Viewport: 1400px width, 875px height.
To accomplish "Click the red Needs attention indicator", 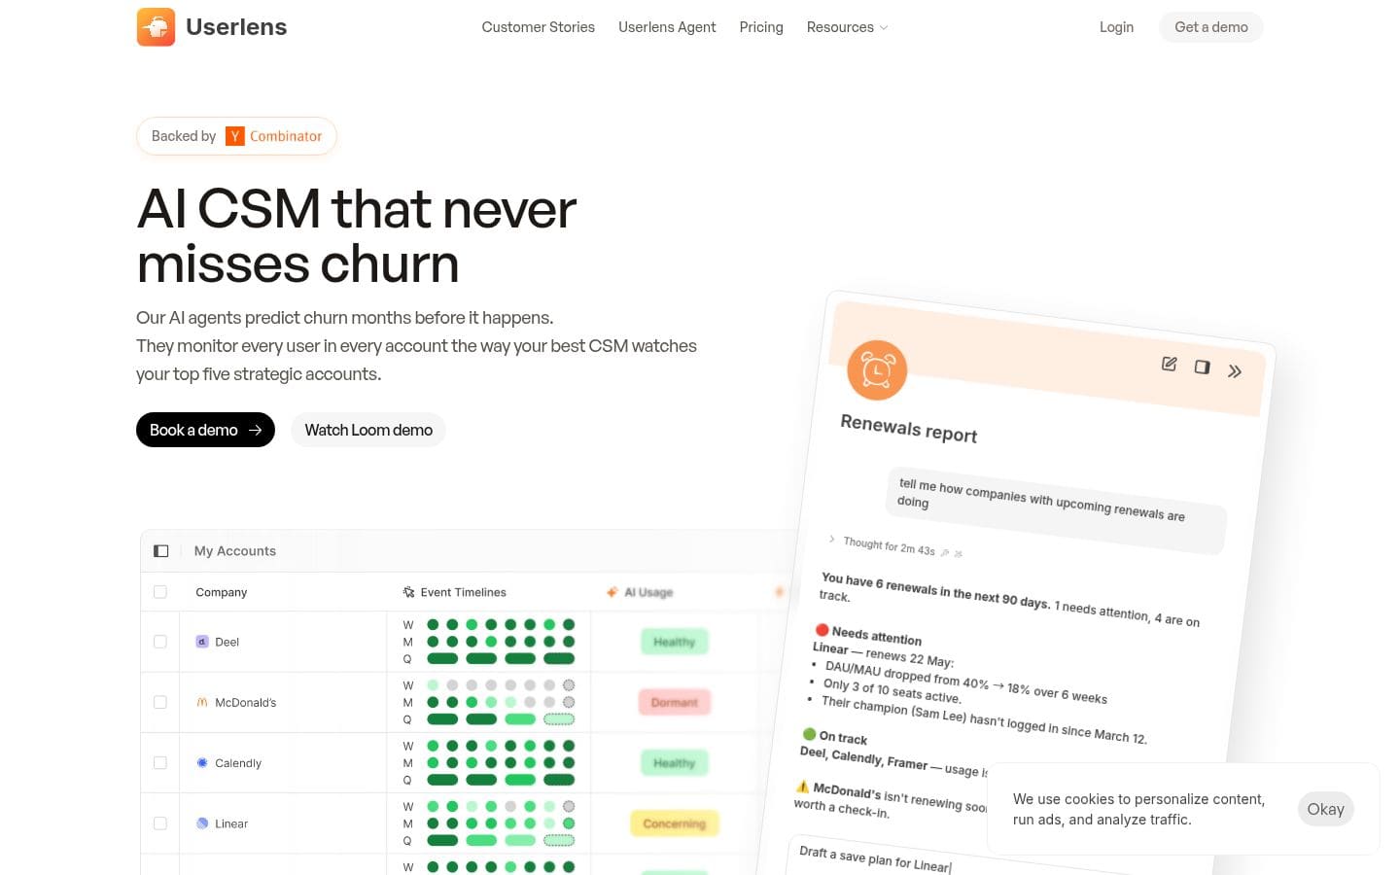I will coord(822,629).
